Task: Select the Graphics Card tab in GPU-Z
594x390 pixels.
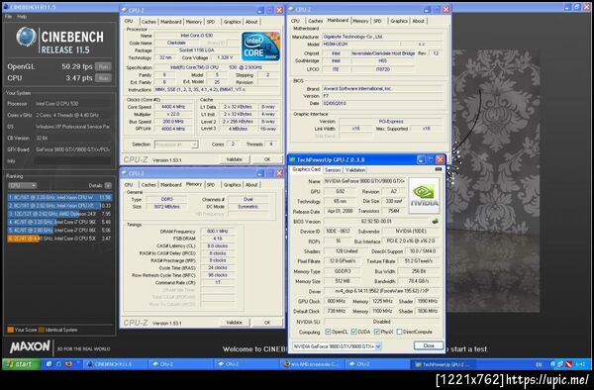Action: [307, 169]
